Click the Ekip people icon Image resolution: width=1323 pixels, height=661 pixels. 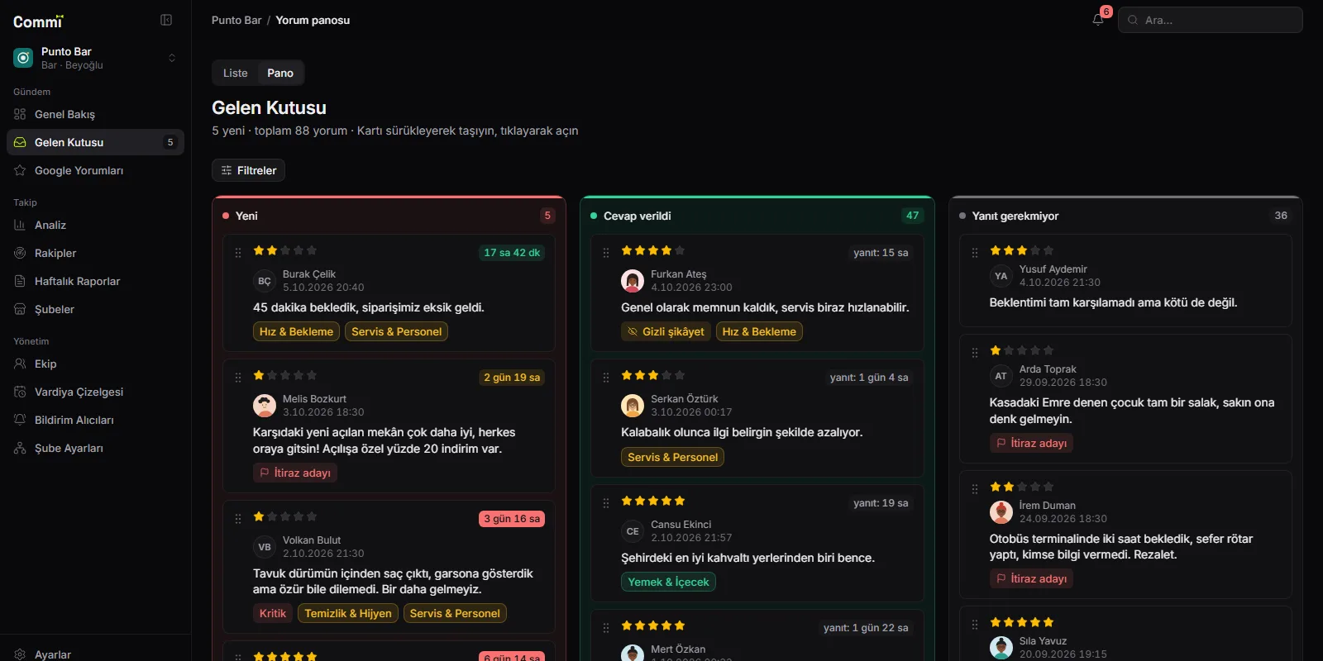tap(20, 364)
